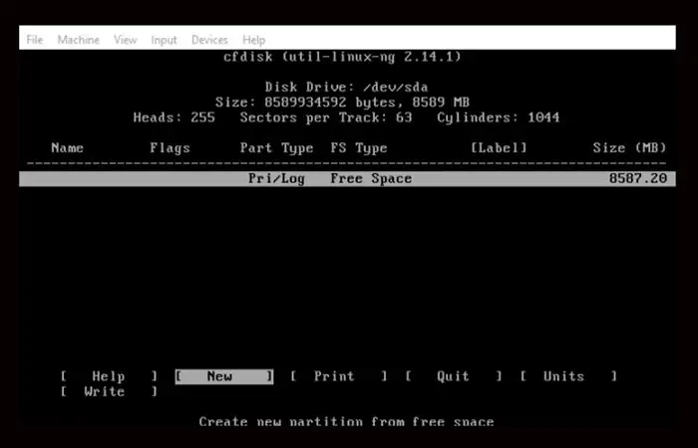Click the cfdisk (util-linux-ng 2.14.1) title

point(342,57)
